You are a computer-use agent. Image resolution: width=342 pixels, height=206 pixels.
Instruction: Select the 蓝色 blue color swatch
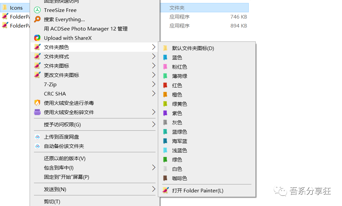[x=176, y=57]
